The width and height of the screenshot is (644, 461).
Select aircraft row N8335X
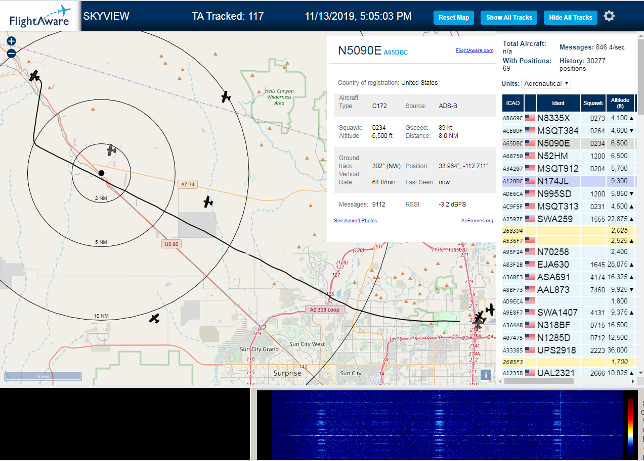[569, 118]
